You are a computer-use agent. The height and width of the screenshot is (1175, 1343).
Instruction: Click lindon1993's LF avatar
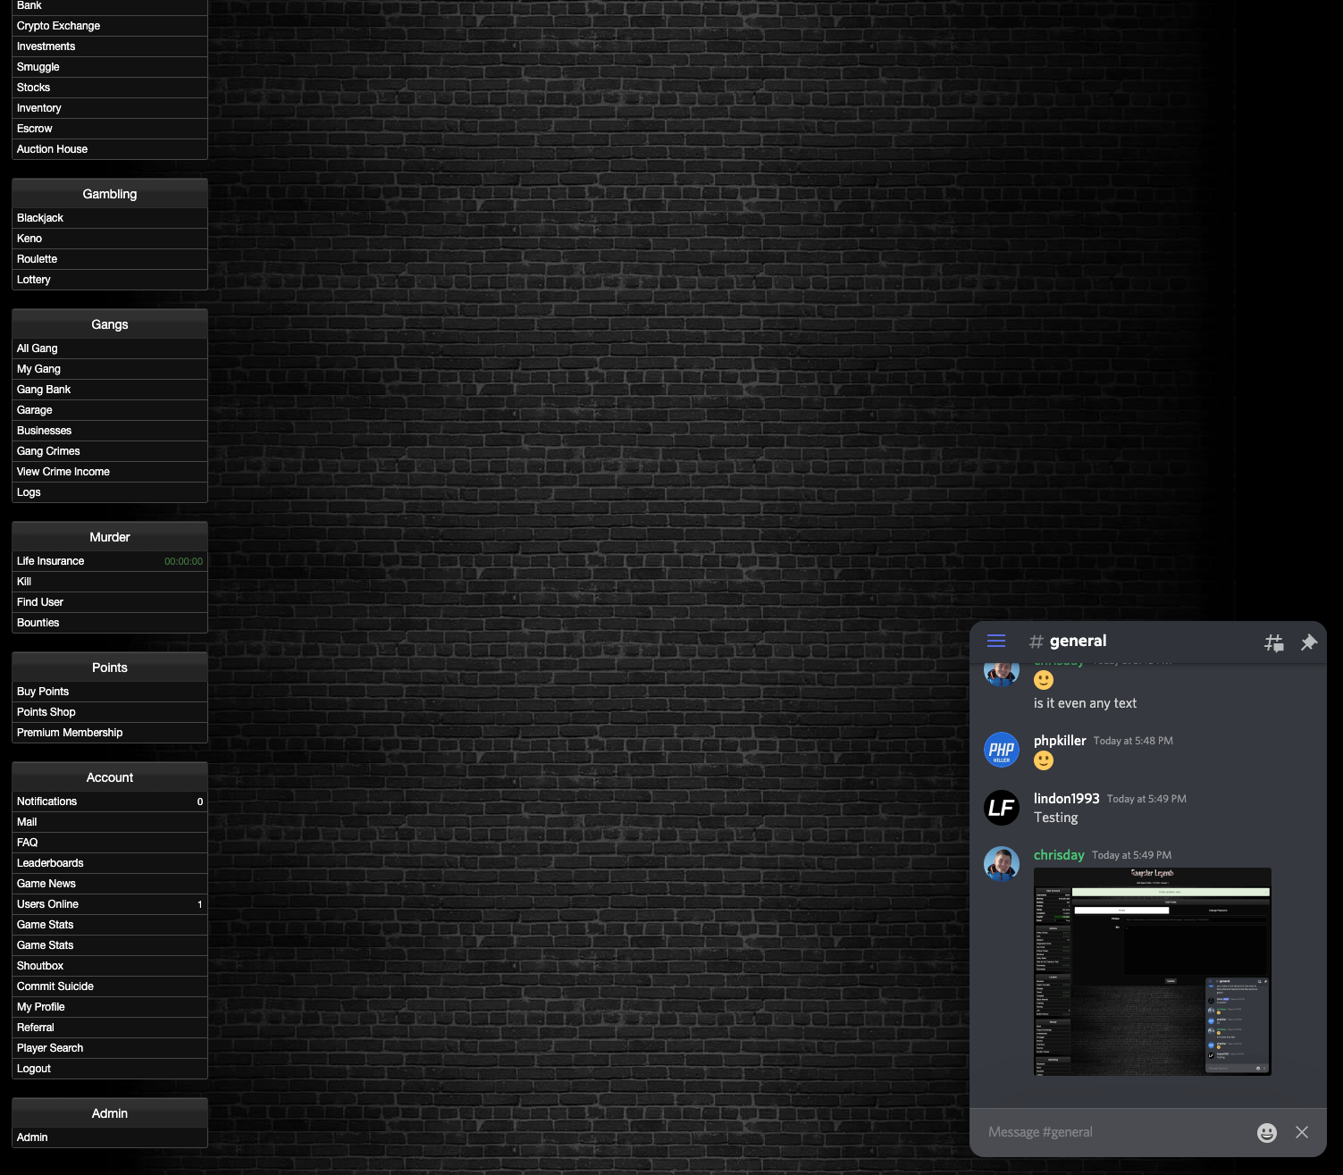1002,807
